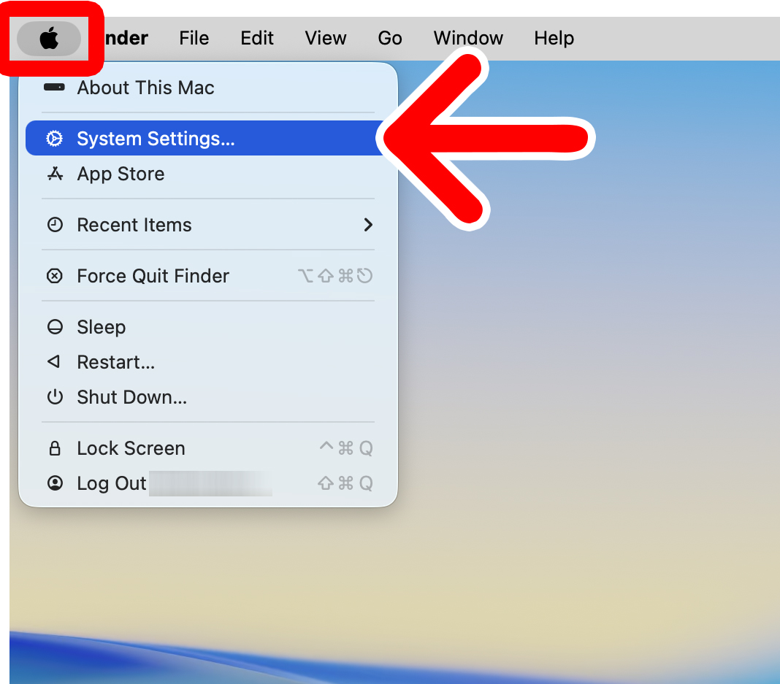780x684 pixels.
Task: Click the Recent Items clock icon
Action: click(55, 225)
